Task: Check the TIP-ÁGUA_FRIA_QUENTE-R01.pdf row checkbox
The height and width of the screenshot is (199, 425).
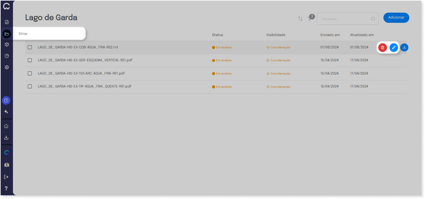Action: point(30,86)
